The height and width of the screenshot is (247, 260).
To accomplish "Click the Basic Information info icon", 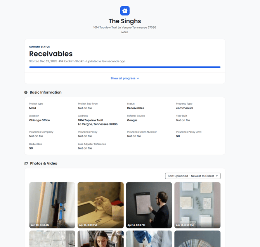I will point(26,92).
